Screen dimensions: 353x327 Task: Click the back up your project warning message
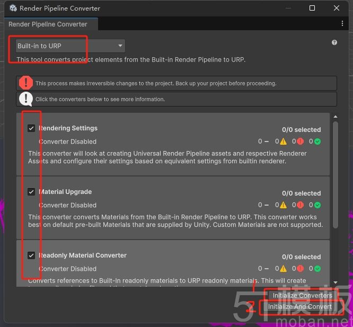click(156, 83)
